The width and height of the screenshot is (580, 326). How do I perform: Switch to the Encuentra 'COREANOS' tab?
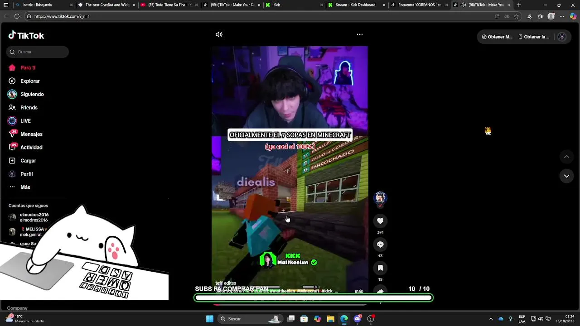(x=419, y=5)
